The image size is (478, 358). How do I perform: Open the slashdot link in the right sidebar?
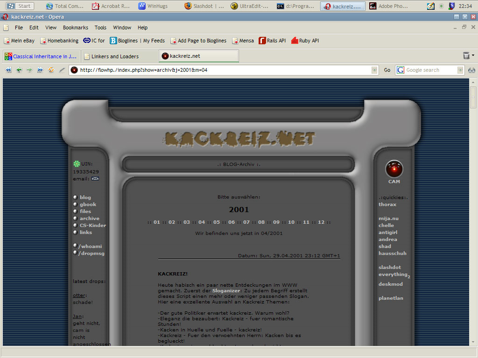coord(390,267)
